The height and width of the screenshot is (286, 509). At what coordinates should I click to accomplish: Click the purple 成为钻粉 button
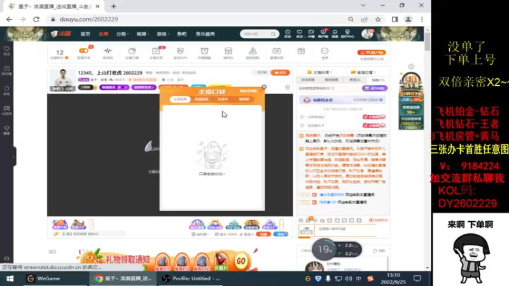pyautogui.click(x=375, y=88)
